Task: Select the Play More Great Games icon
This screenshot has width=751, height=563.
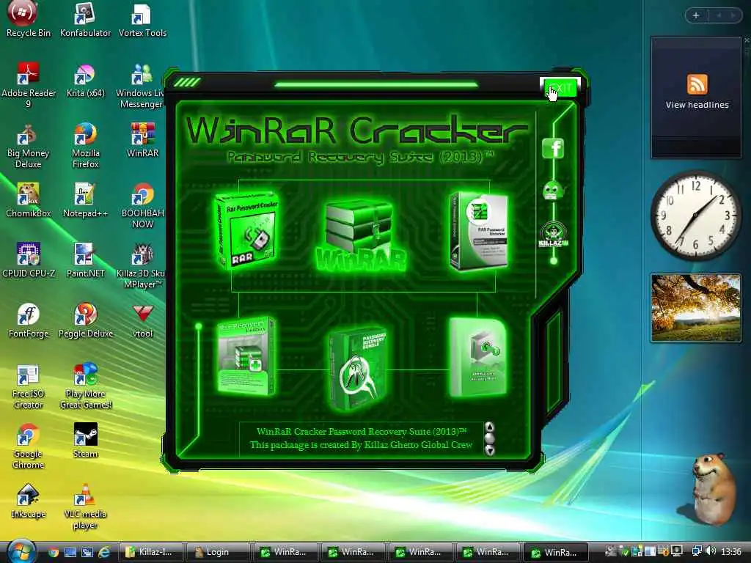Action: pos(85,387)
